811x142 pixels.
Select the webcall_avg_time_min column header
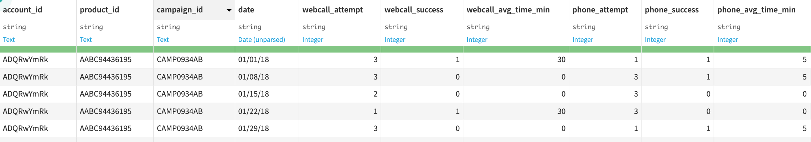(x=508, y=10)
